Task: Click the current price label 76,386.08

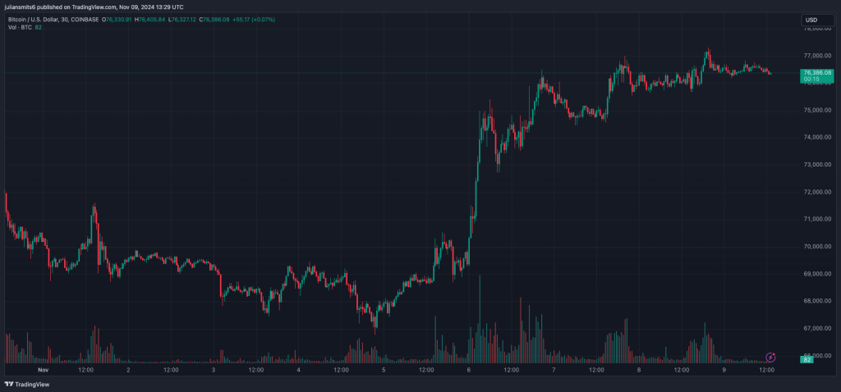Action: point(817,72)
